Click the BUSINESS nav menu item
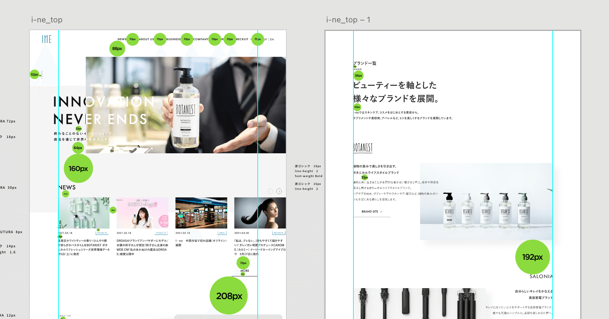The height and width of the screenshot is (319, 609). click(x=173, y=39)
